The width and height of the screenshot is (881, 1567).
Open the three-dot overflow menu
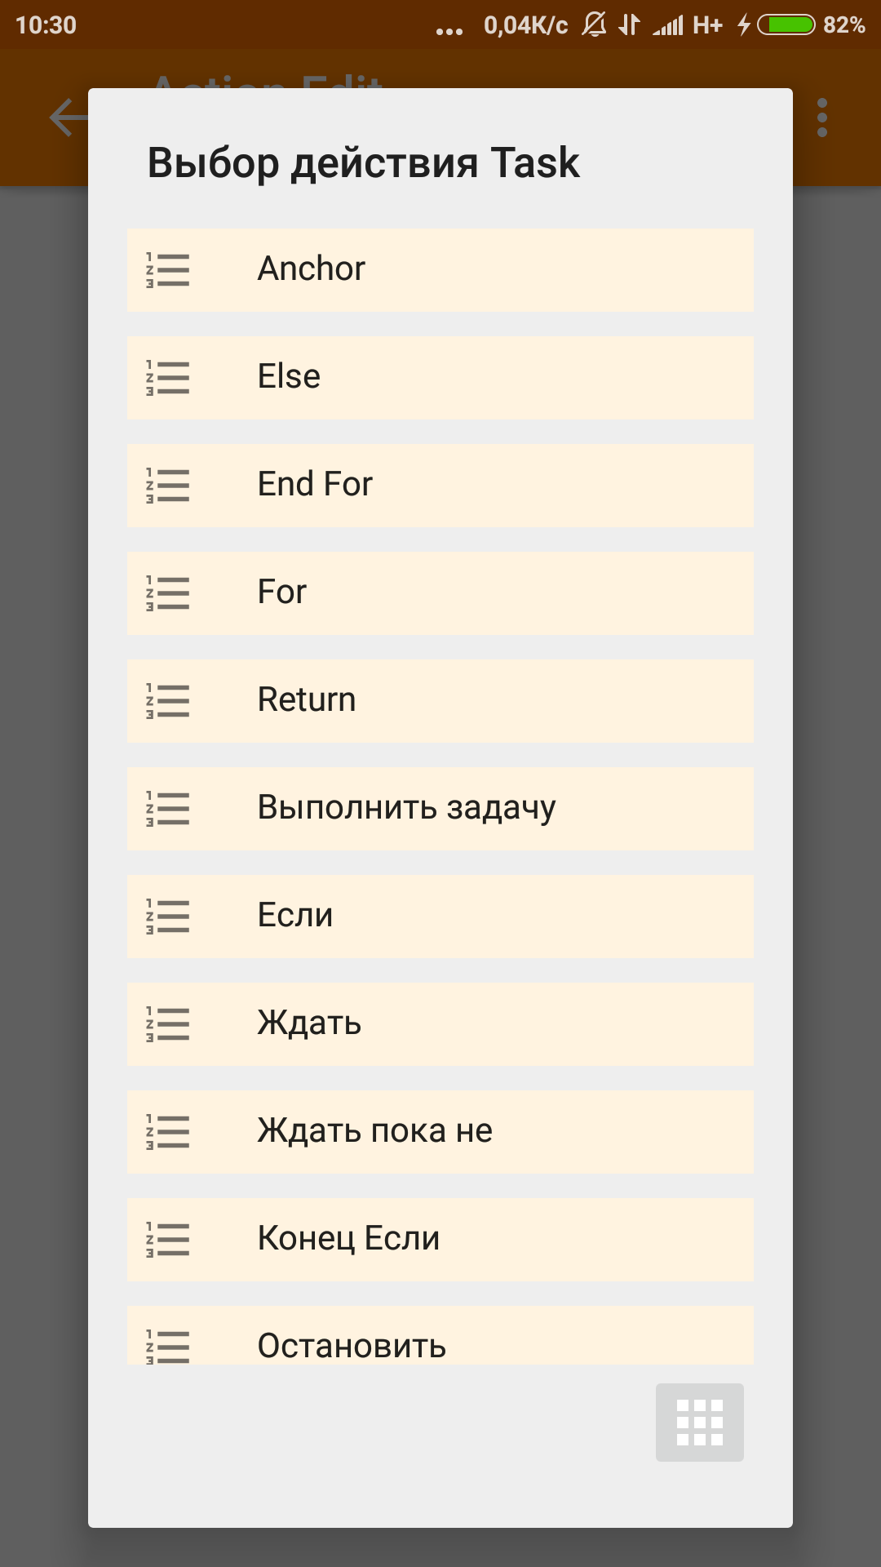coord(822,118)
